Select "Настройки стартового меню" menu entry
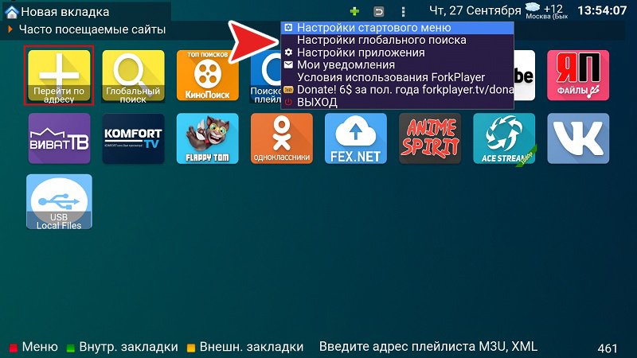The width and height of the screenshot is (637, 358). [397, 28]
